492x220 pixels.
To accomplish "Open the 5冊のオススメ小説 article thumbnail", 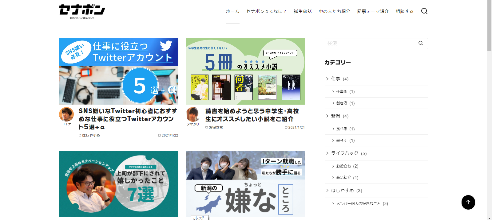I will click(x=245, y=71).
